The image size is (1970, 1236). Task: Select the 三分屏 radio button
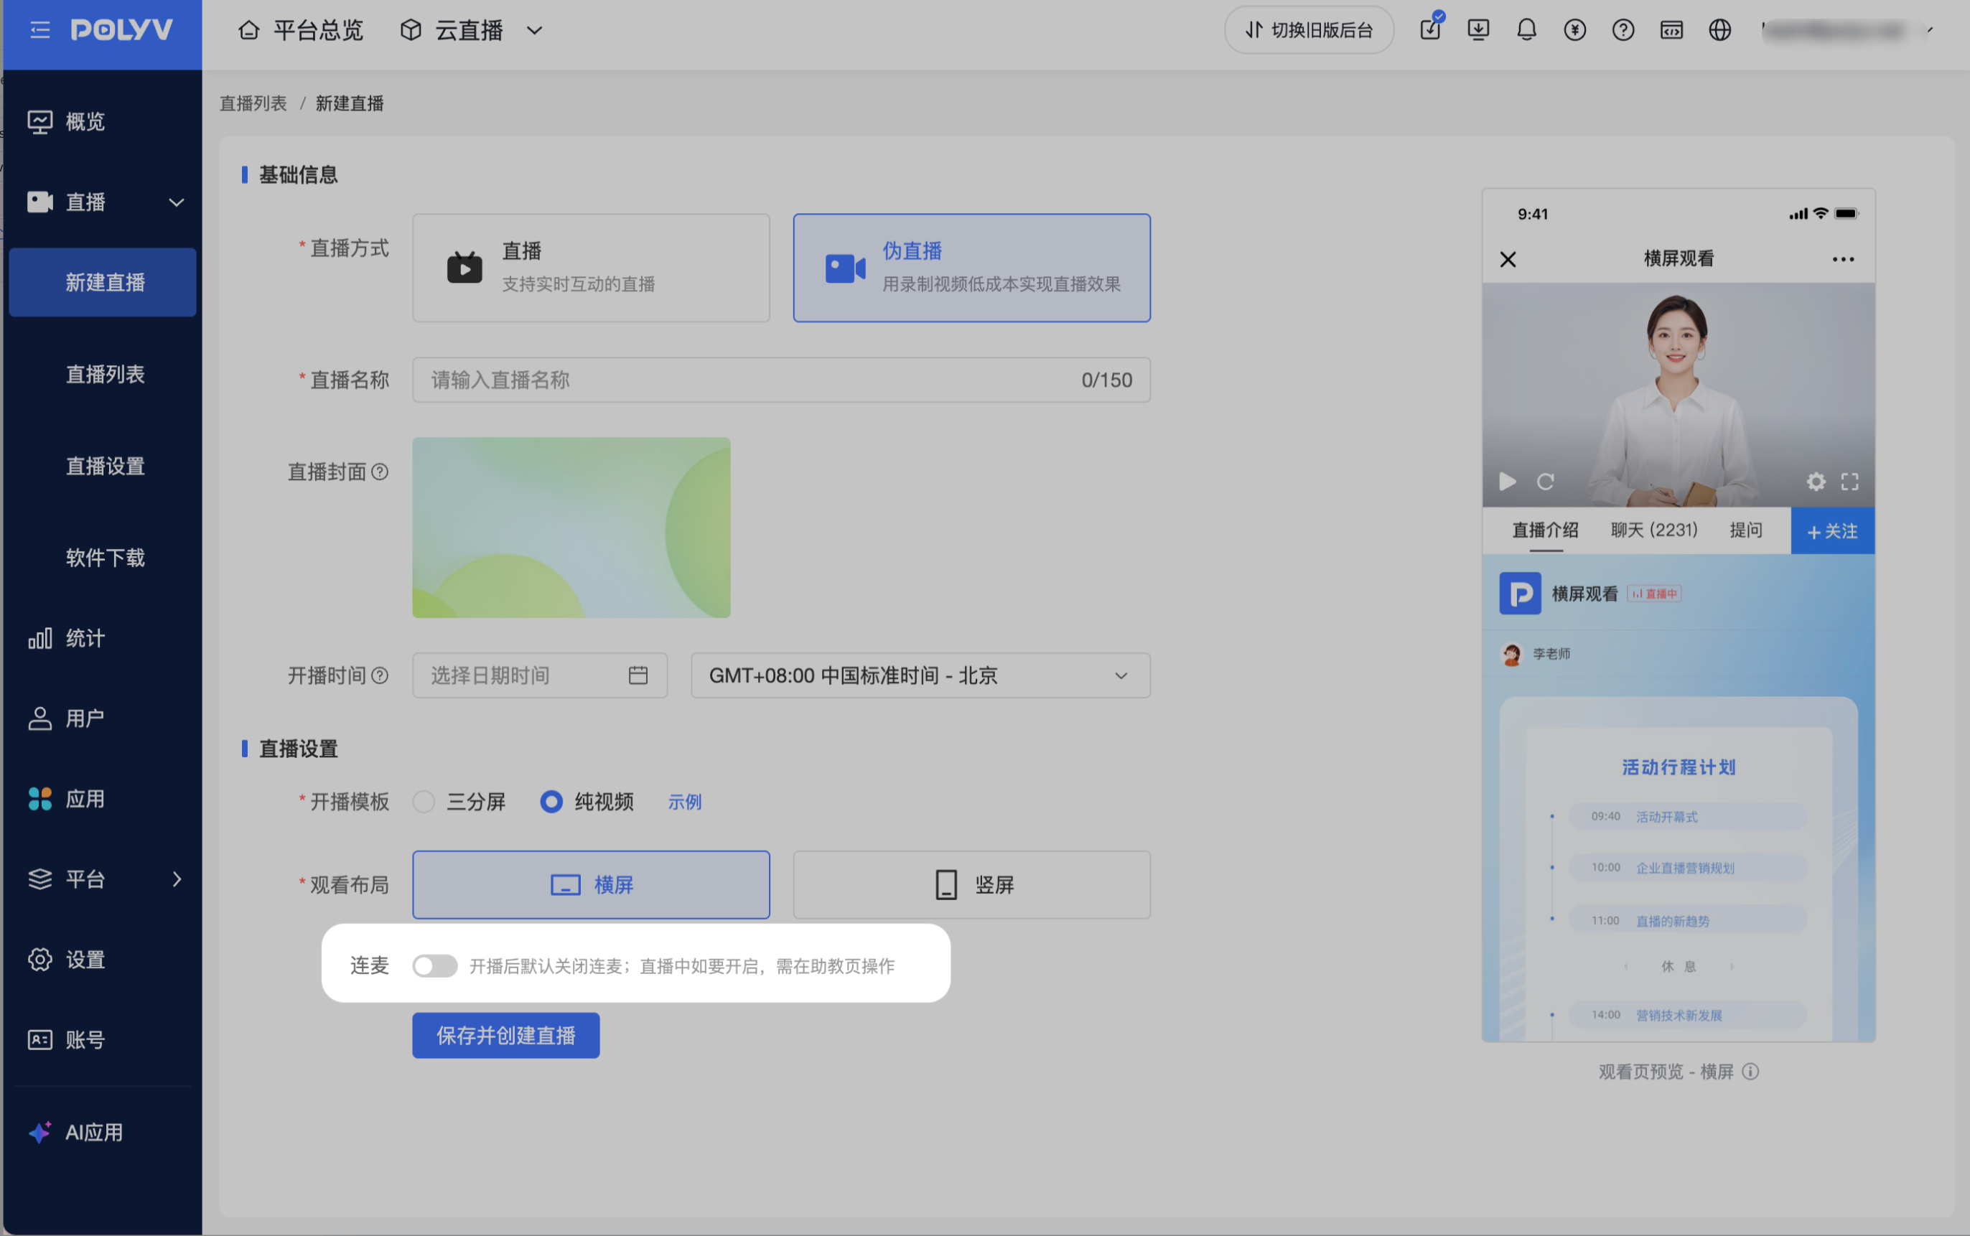click(424, 802)
